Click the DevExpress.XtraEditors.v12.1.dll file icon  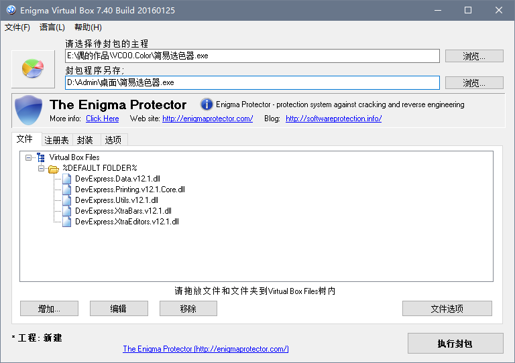tap(66, 222)
